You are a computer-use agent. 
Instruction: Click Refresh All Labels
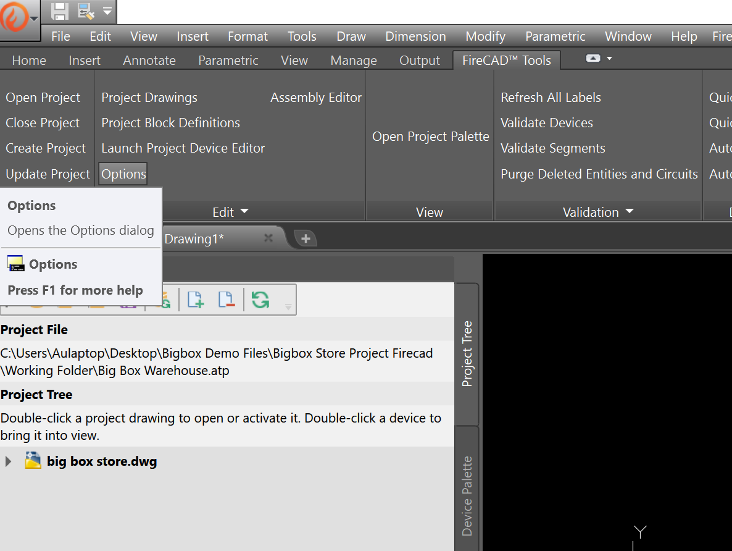click(551, 97)
